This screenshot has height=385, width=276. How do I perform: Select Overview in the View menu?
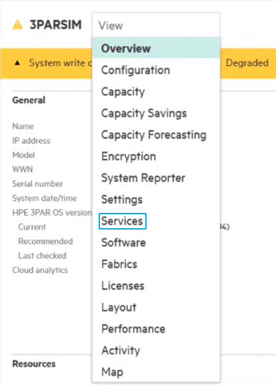(x=156, y=48)
